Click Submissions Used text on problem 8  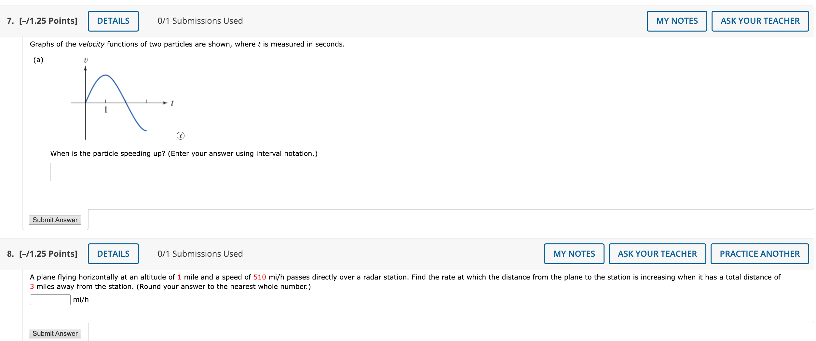[x=200, y=253]
